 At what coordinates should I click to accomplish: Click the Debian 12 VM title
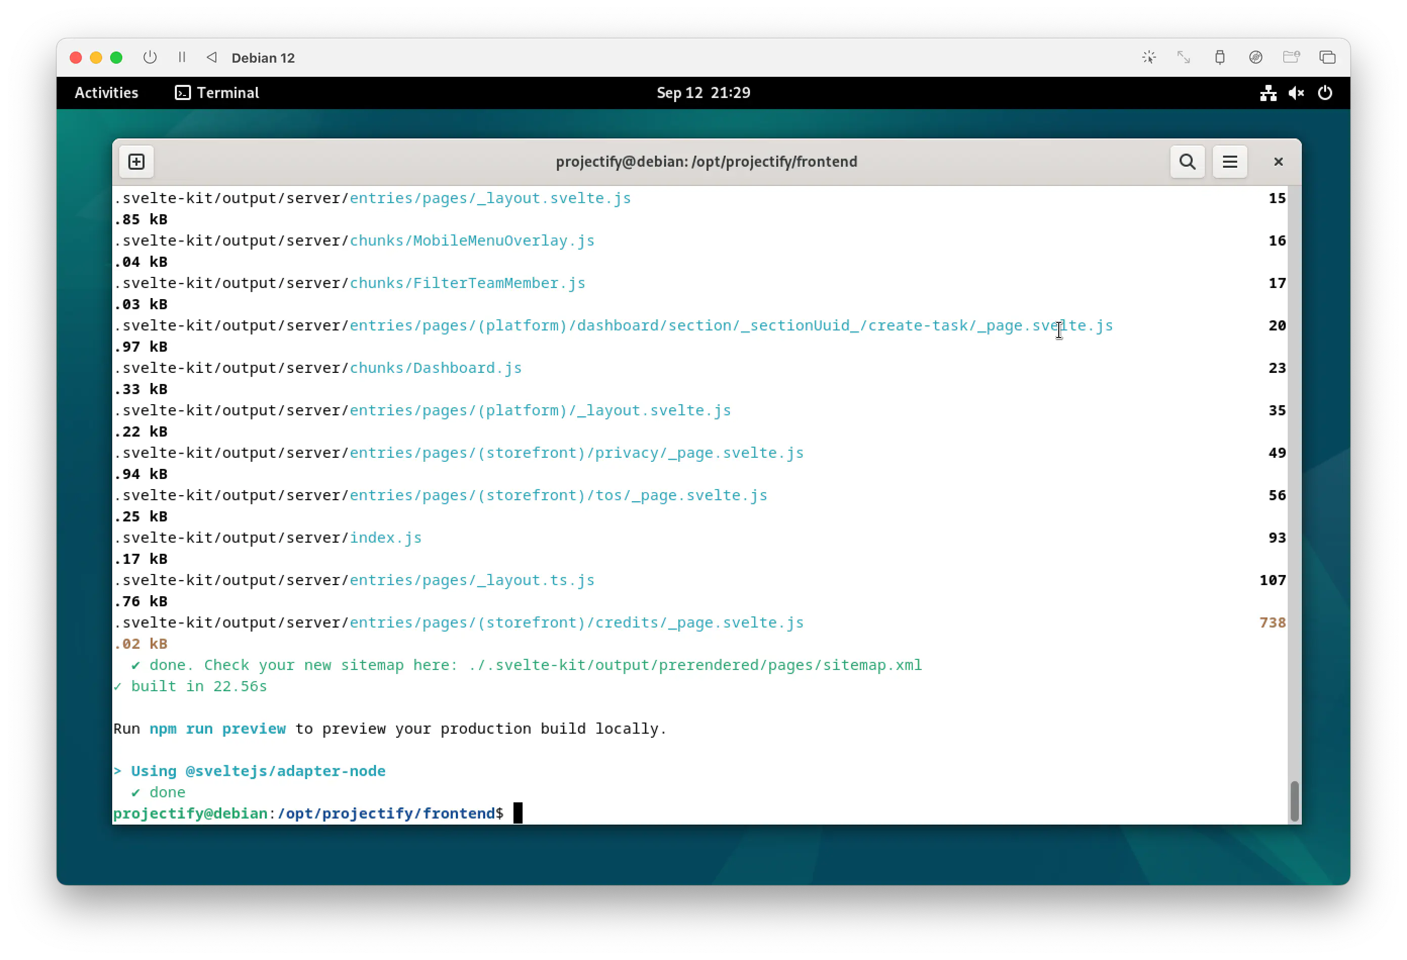[263, 58]
